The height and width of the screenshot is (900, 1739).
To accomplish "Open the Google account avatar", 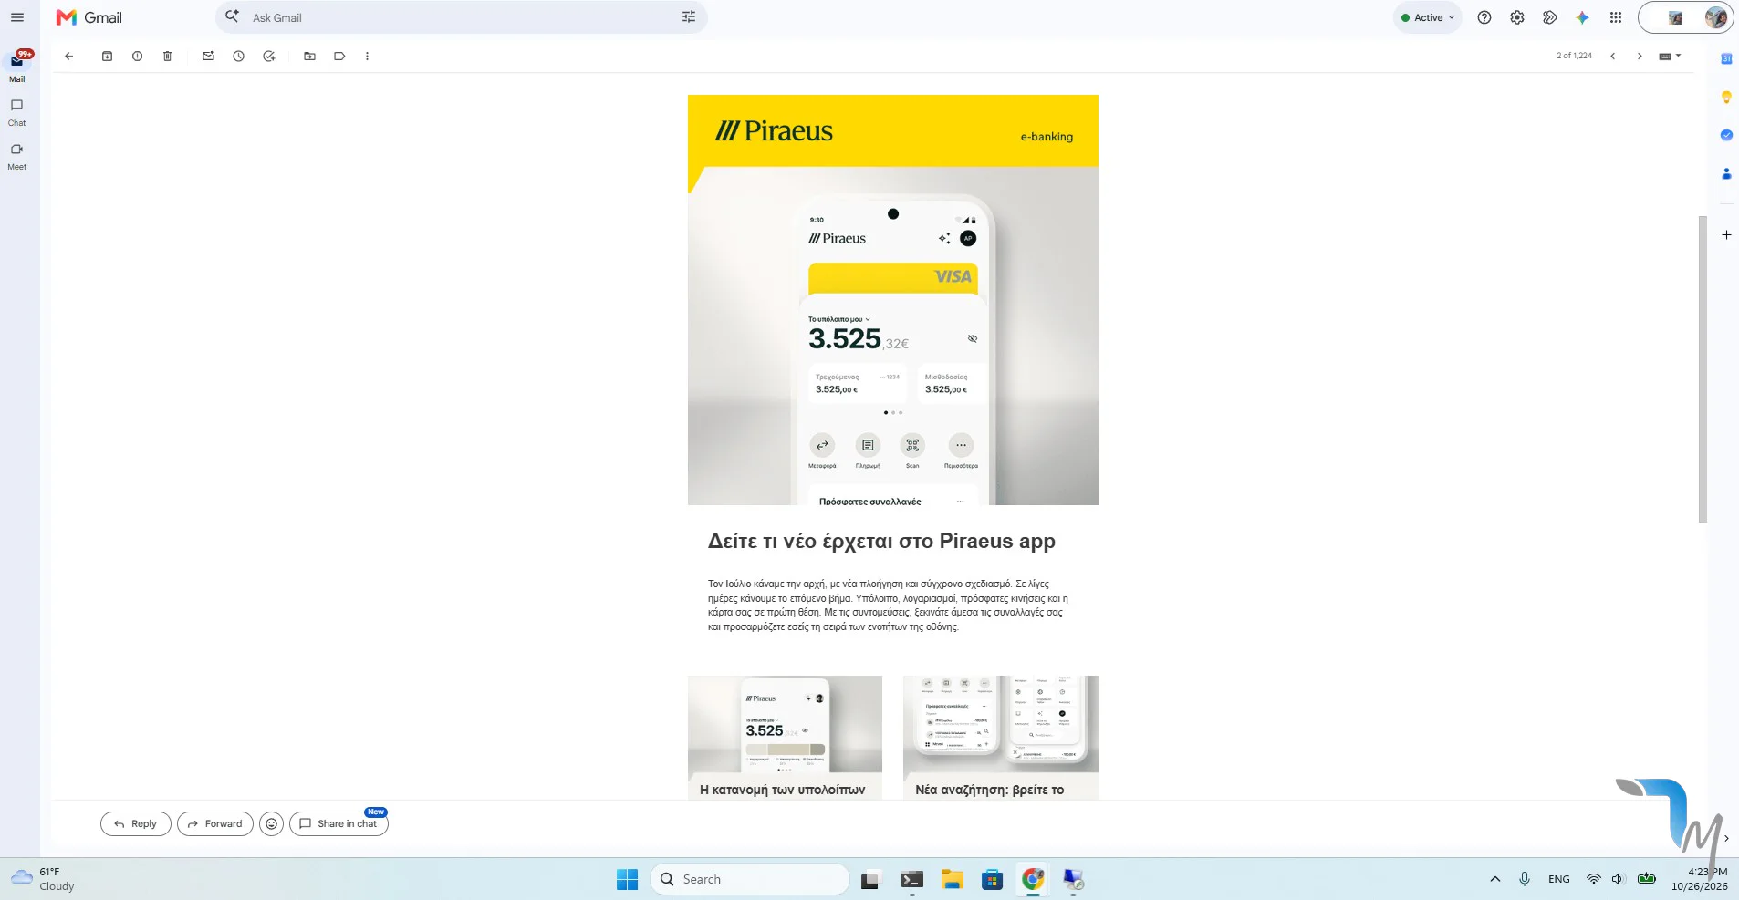I will tap(1715, 17).
